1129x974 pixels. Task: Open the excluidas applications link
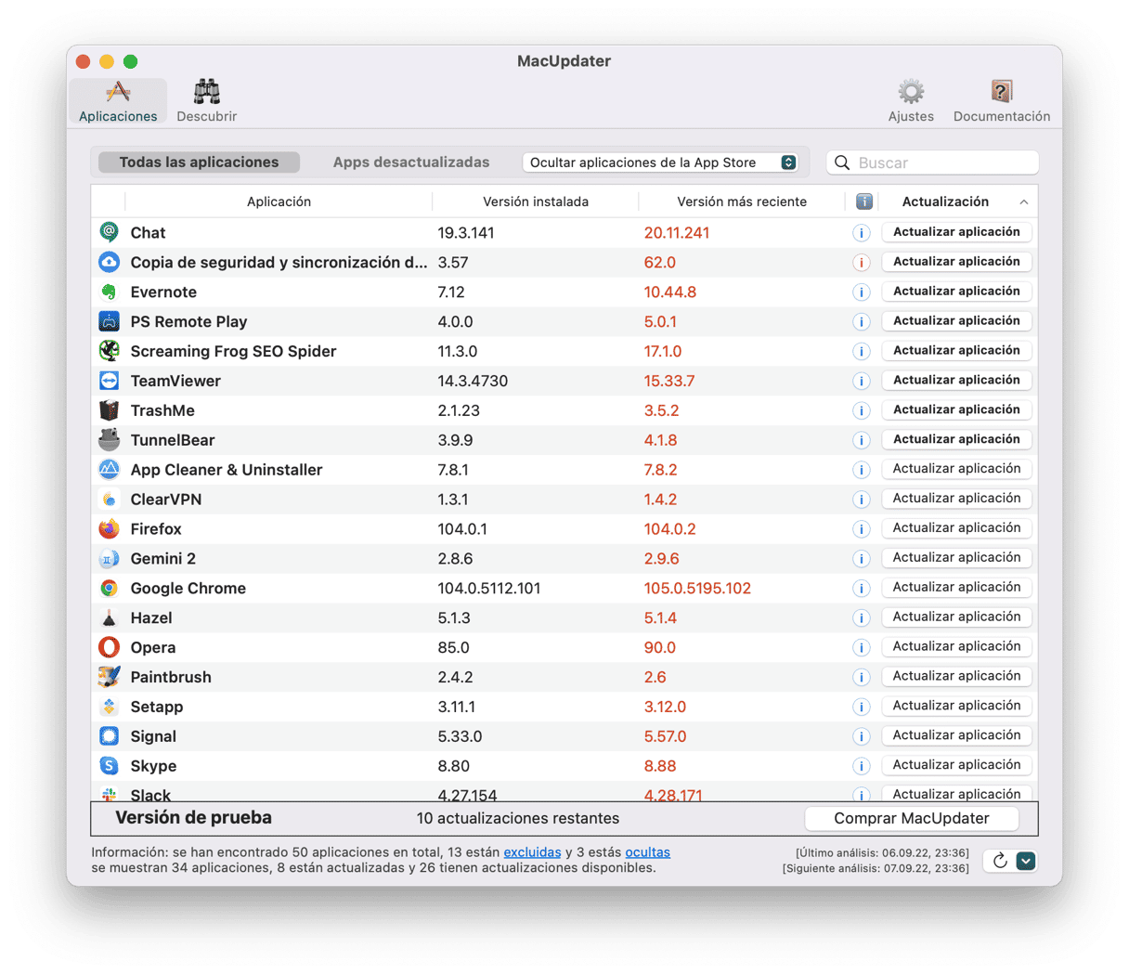tap(532, 852)
